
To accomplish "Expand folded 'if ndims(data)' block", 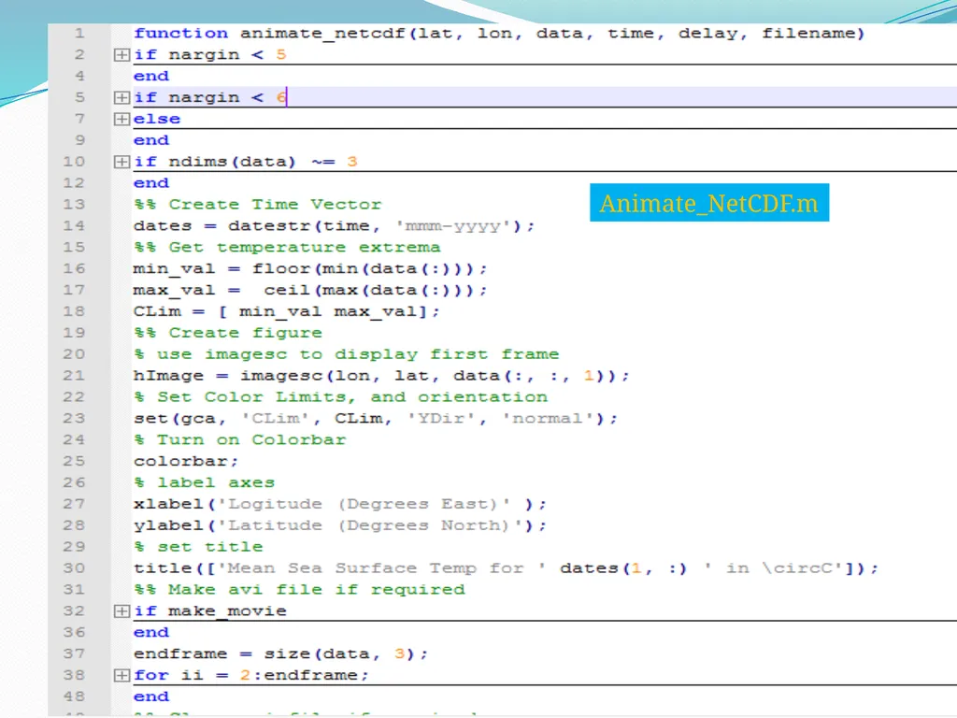I will tap(121, 162).
